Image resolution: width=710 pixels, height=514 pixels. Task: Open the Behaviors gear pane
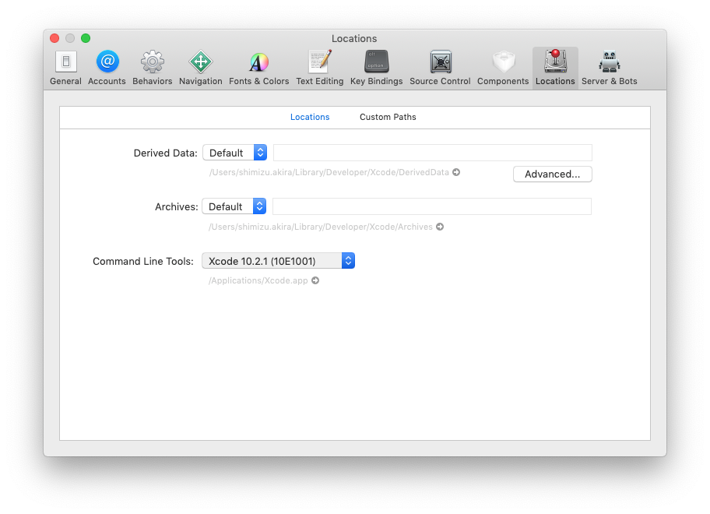tap(152, 68)
